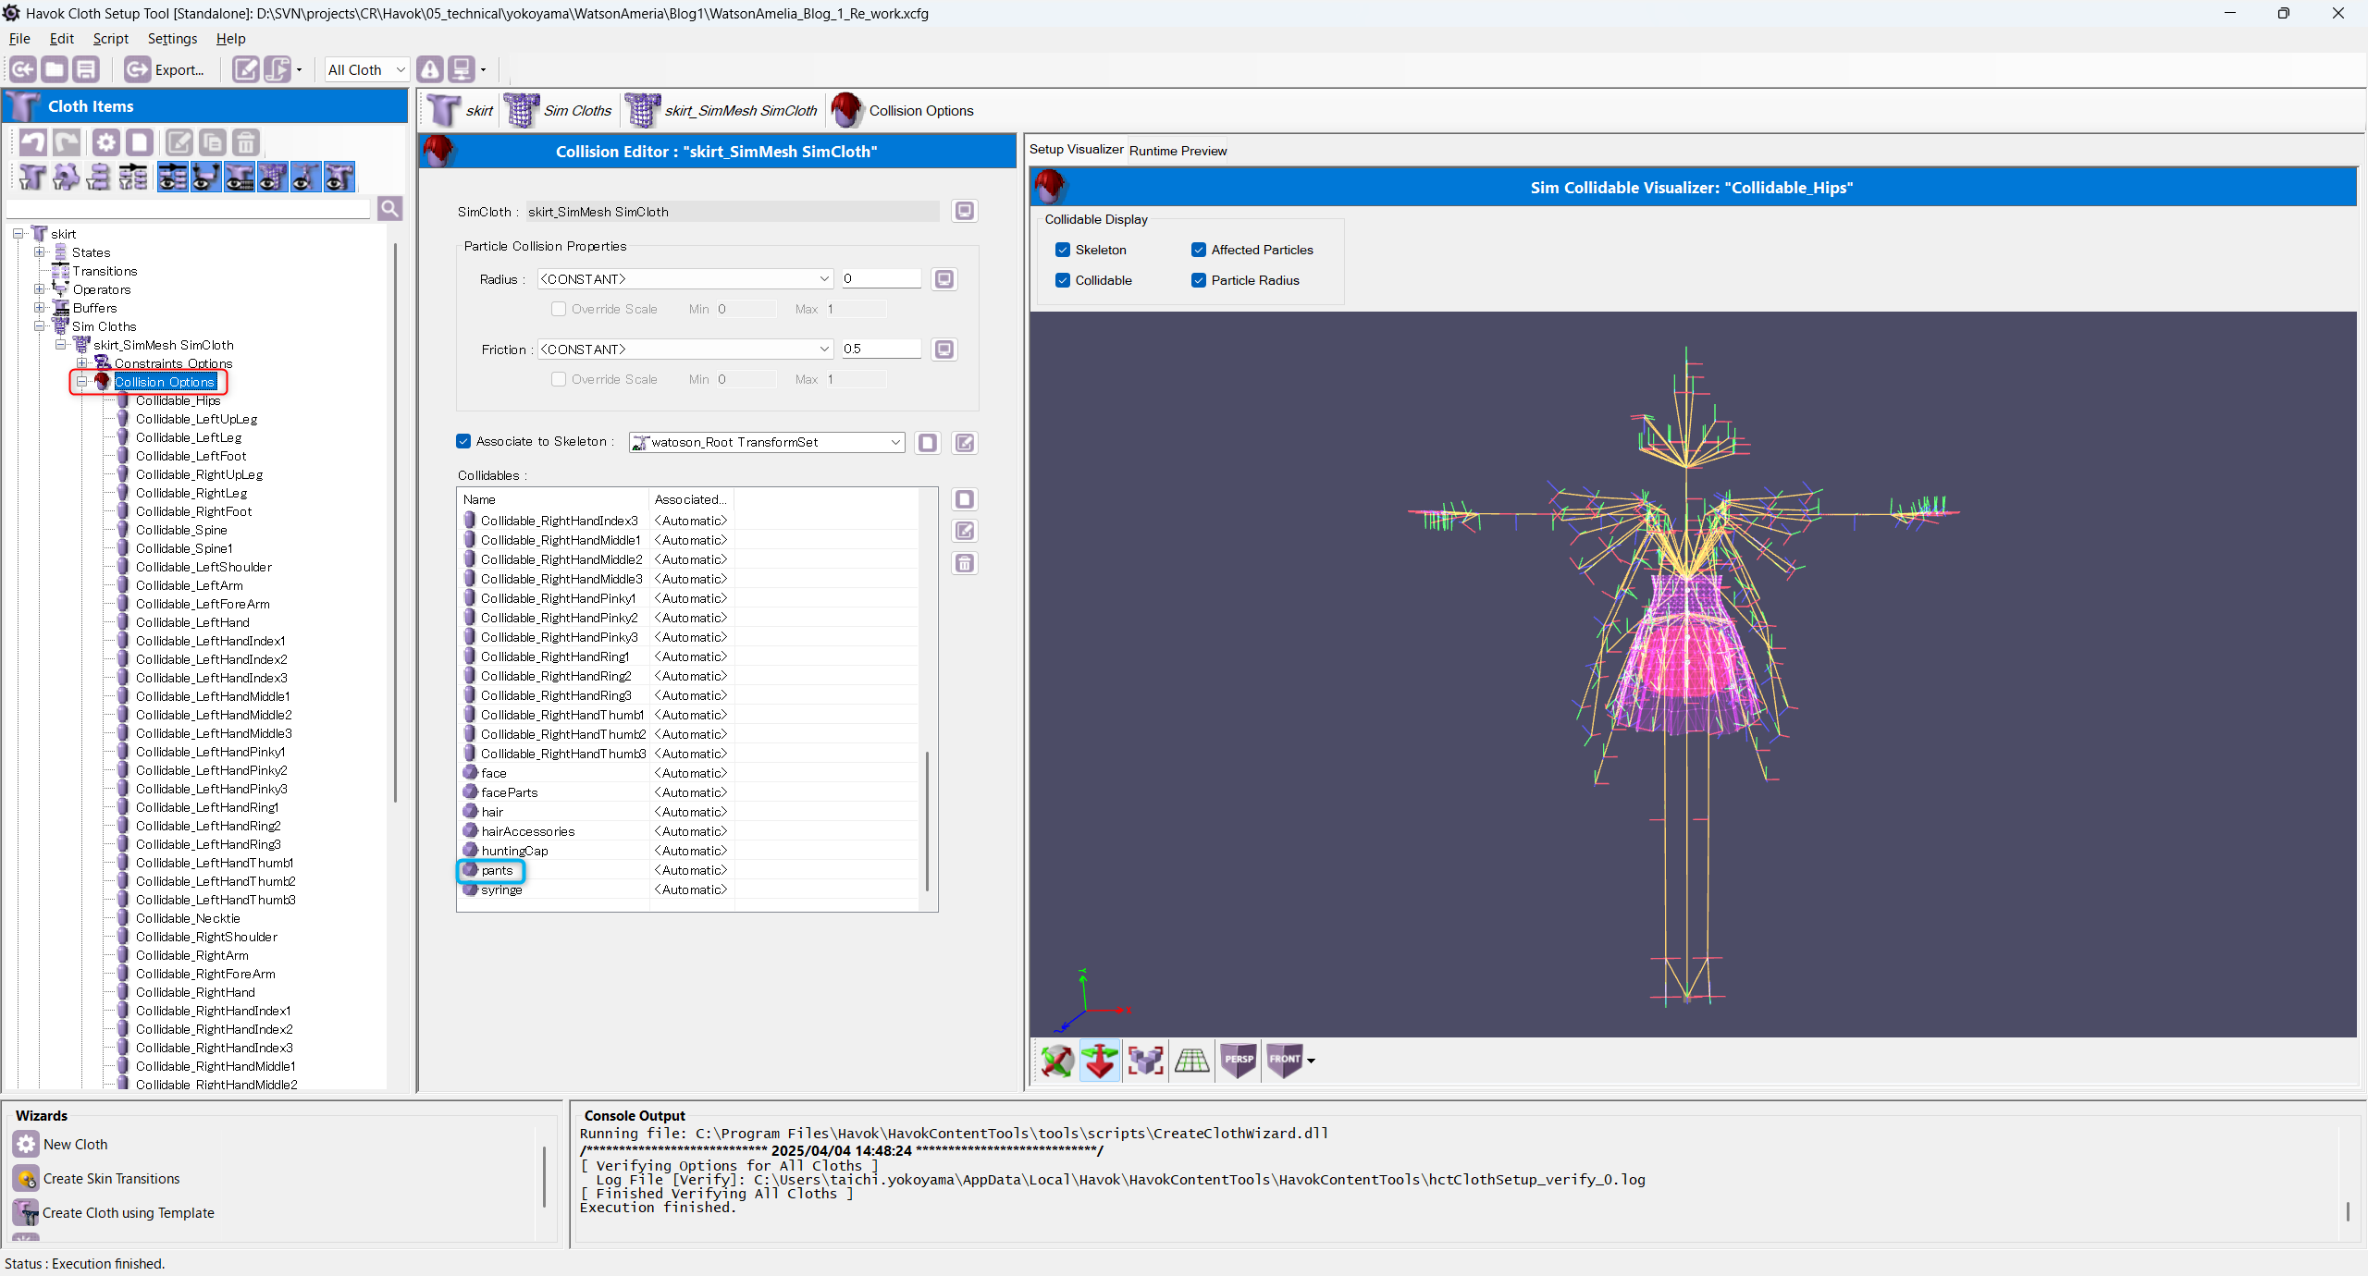Click the button right of Radius value
Screen dimensions: 2368x1276
pyautogui.click(x=944, y=279)
